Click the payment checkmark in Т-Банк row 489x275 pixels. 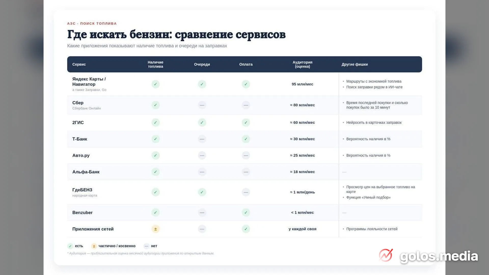pos(246,139)
